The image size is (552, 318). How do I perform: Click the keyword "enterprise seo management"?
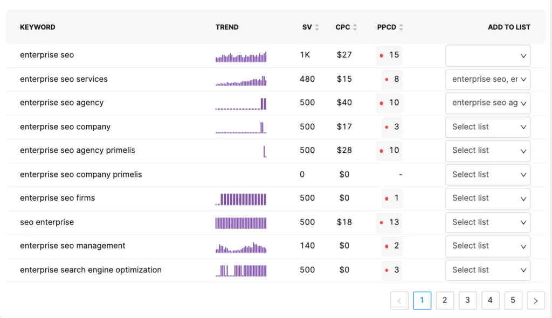pos(72,246)
